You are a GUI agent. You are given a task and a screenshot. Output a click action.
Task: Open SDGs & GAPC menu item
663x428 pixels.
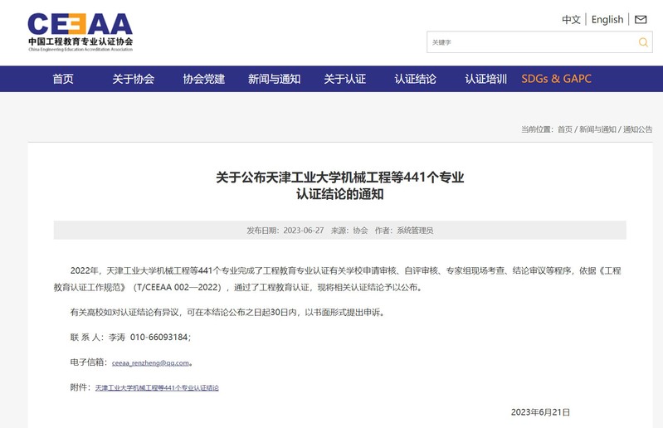point(556,79)
